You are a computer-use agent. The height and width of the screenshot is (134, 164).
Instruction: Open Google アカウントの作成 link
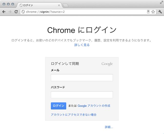(94, 106)
